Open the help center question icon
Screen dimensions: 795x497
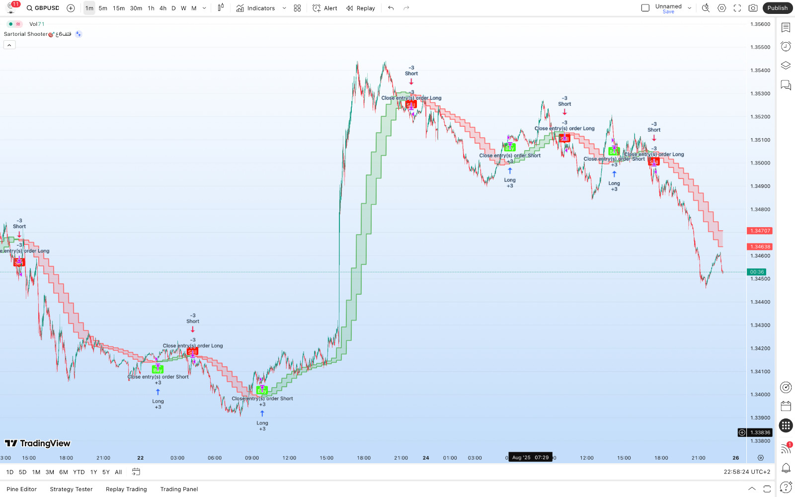click(x=786, y=487)
